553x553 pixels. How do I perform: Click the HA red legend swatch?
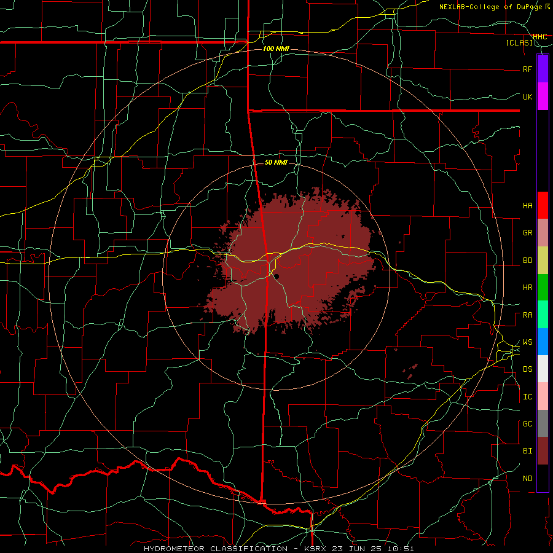[x=543, y=205]
